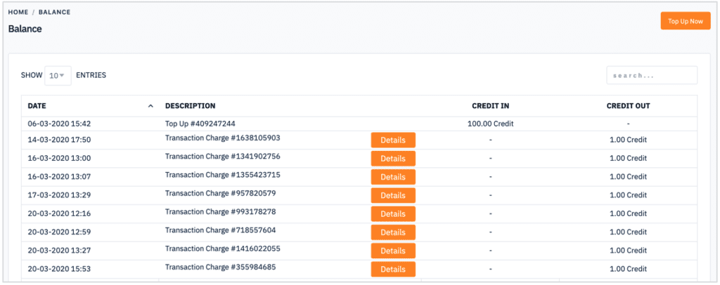Click 1.00 Credit in the 20-03-2020 15:53 row
Image resolution: width=720 pixels, height=285 pixels.
[628, 269]
